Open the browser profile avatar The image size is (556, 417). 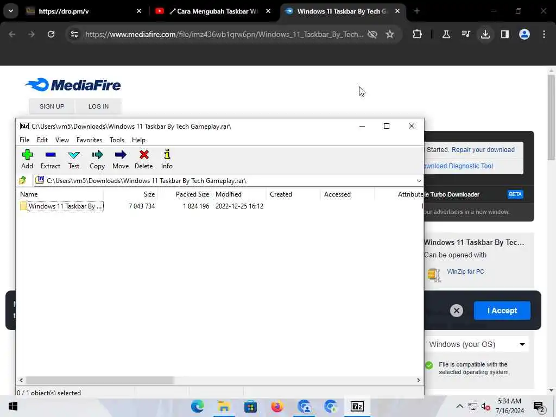[525, 34]
